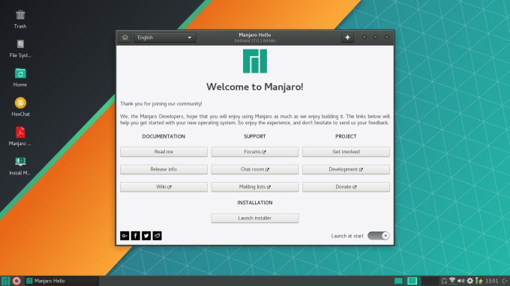Click the Wi-Fi network tray icon
The image size is (510, 286).
pos(452,281)
